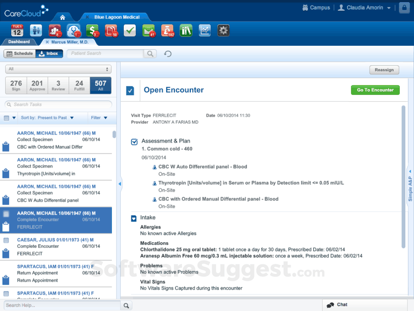Click the Search Tasks input field
Screen dimensions: 414x311
(57, 104)
